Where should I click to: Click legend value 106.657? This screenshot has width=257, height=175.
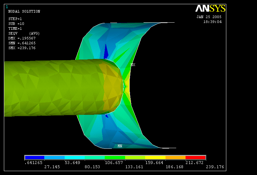coord(114,162)
